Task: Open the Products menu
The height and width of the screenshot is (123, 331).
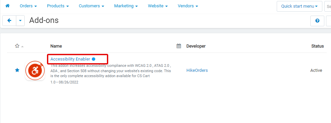Action: (58, 6)
